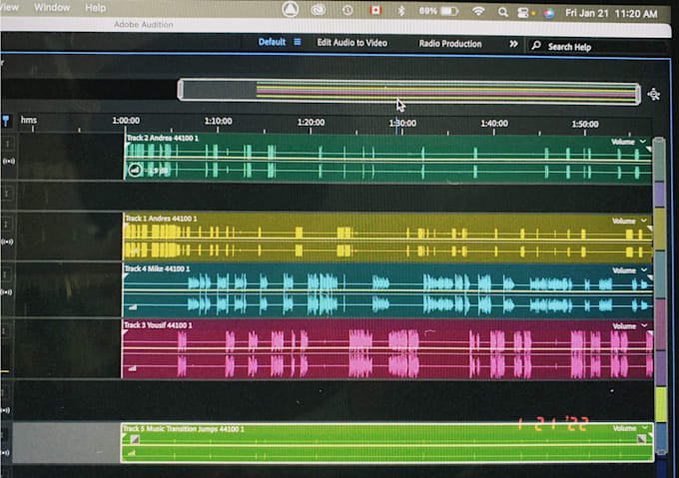Click the vertical scrollbar of the track area
679x478 pixels.
click(x=660, y=295)
